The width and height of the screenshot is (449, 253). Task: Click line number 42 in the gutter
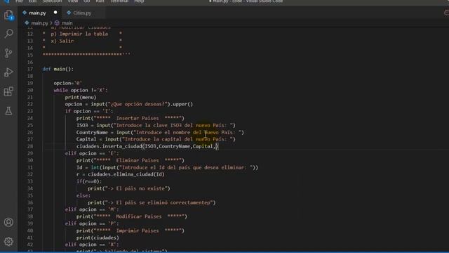point(30,245)
